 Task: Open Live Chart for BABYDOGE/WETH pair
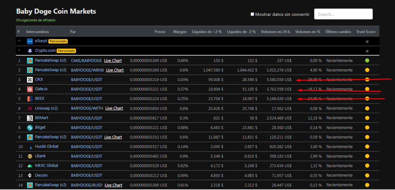point(114,108)
